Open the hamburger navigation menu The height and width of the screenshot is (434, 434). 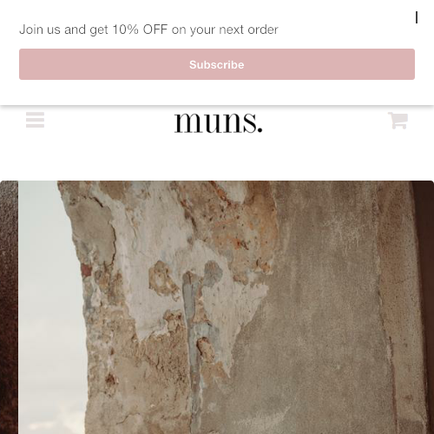point(35,120)
